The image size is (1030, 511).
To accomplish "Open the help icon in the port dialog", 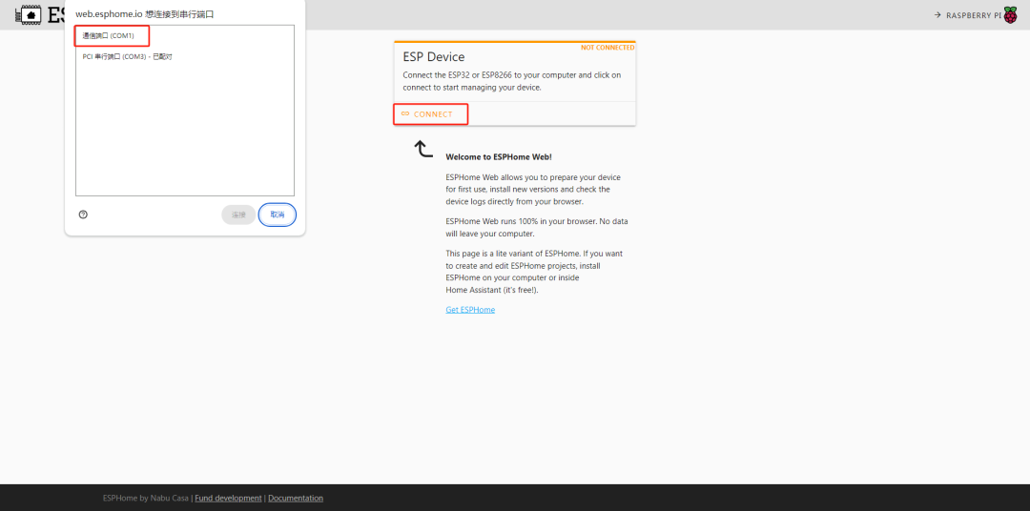I will pyautogui.click(x=83, y=215).
